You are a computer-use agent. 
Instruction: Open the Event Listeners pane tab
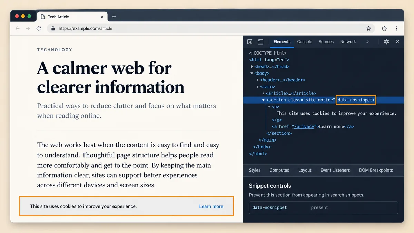(x=335, y=170)
